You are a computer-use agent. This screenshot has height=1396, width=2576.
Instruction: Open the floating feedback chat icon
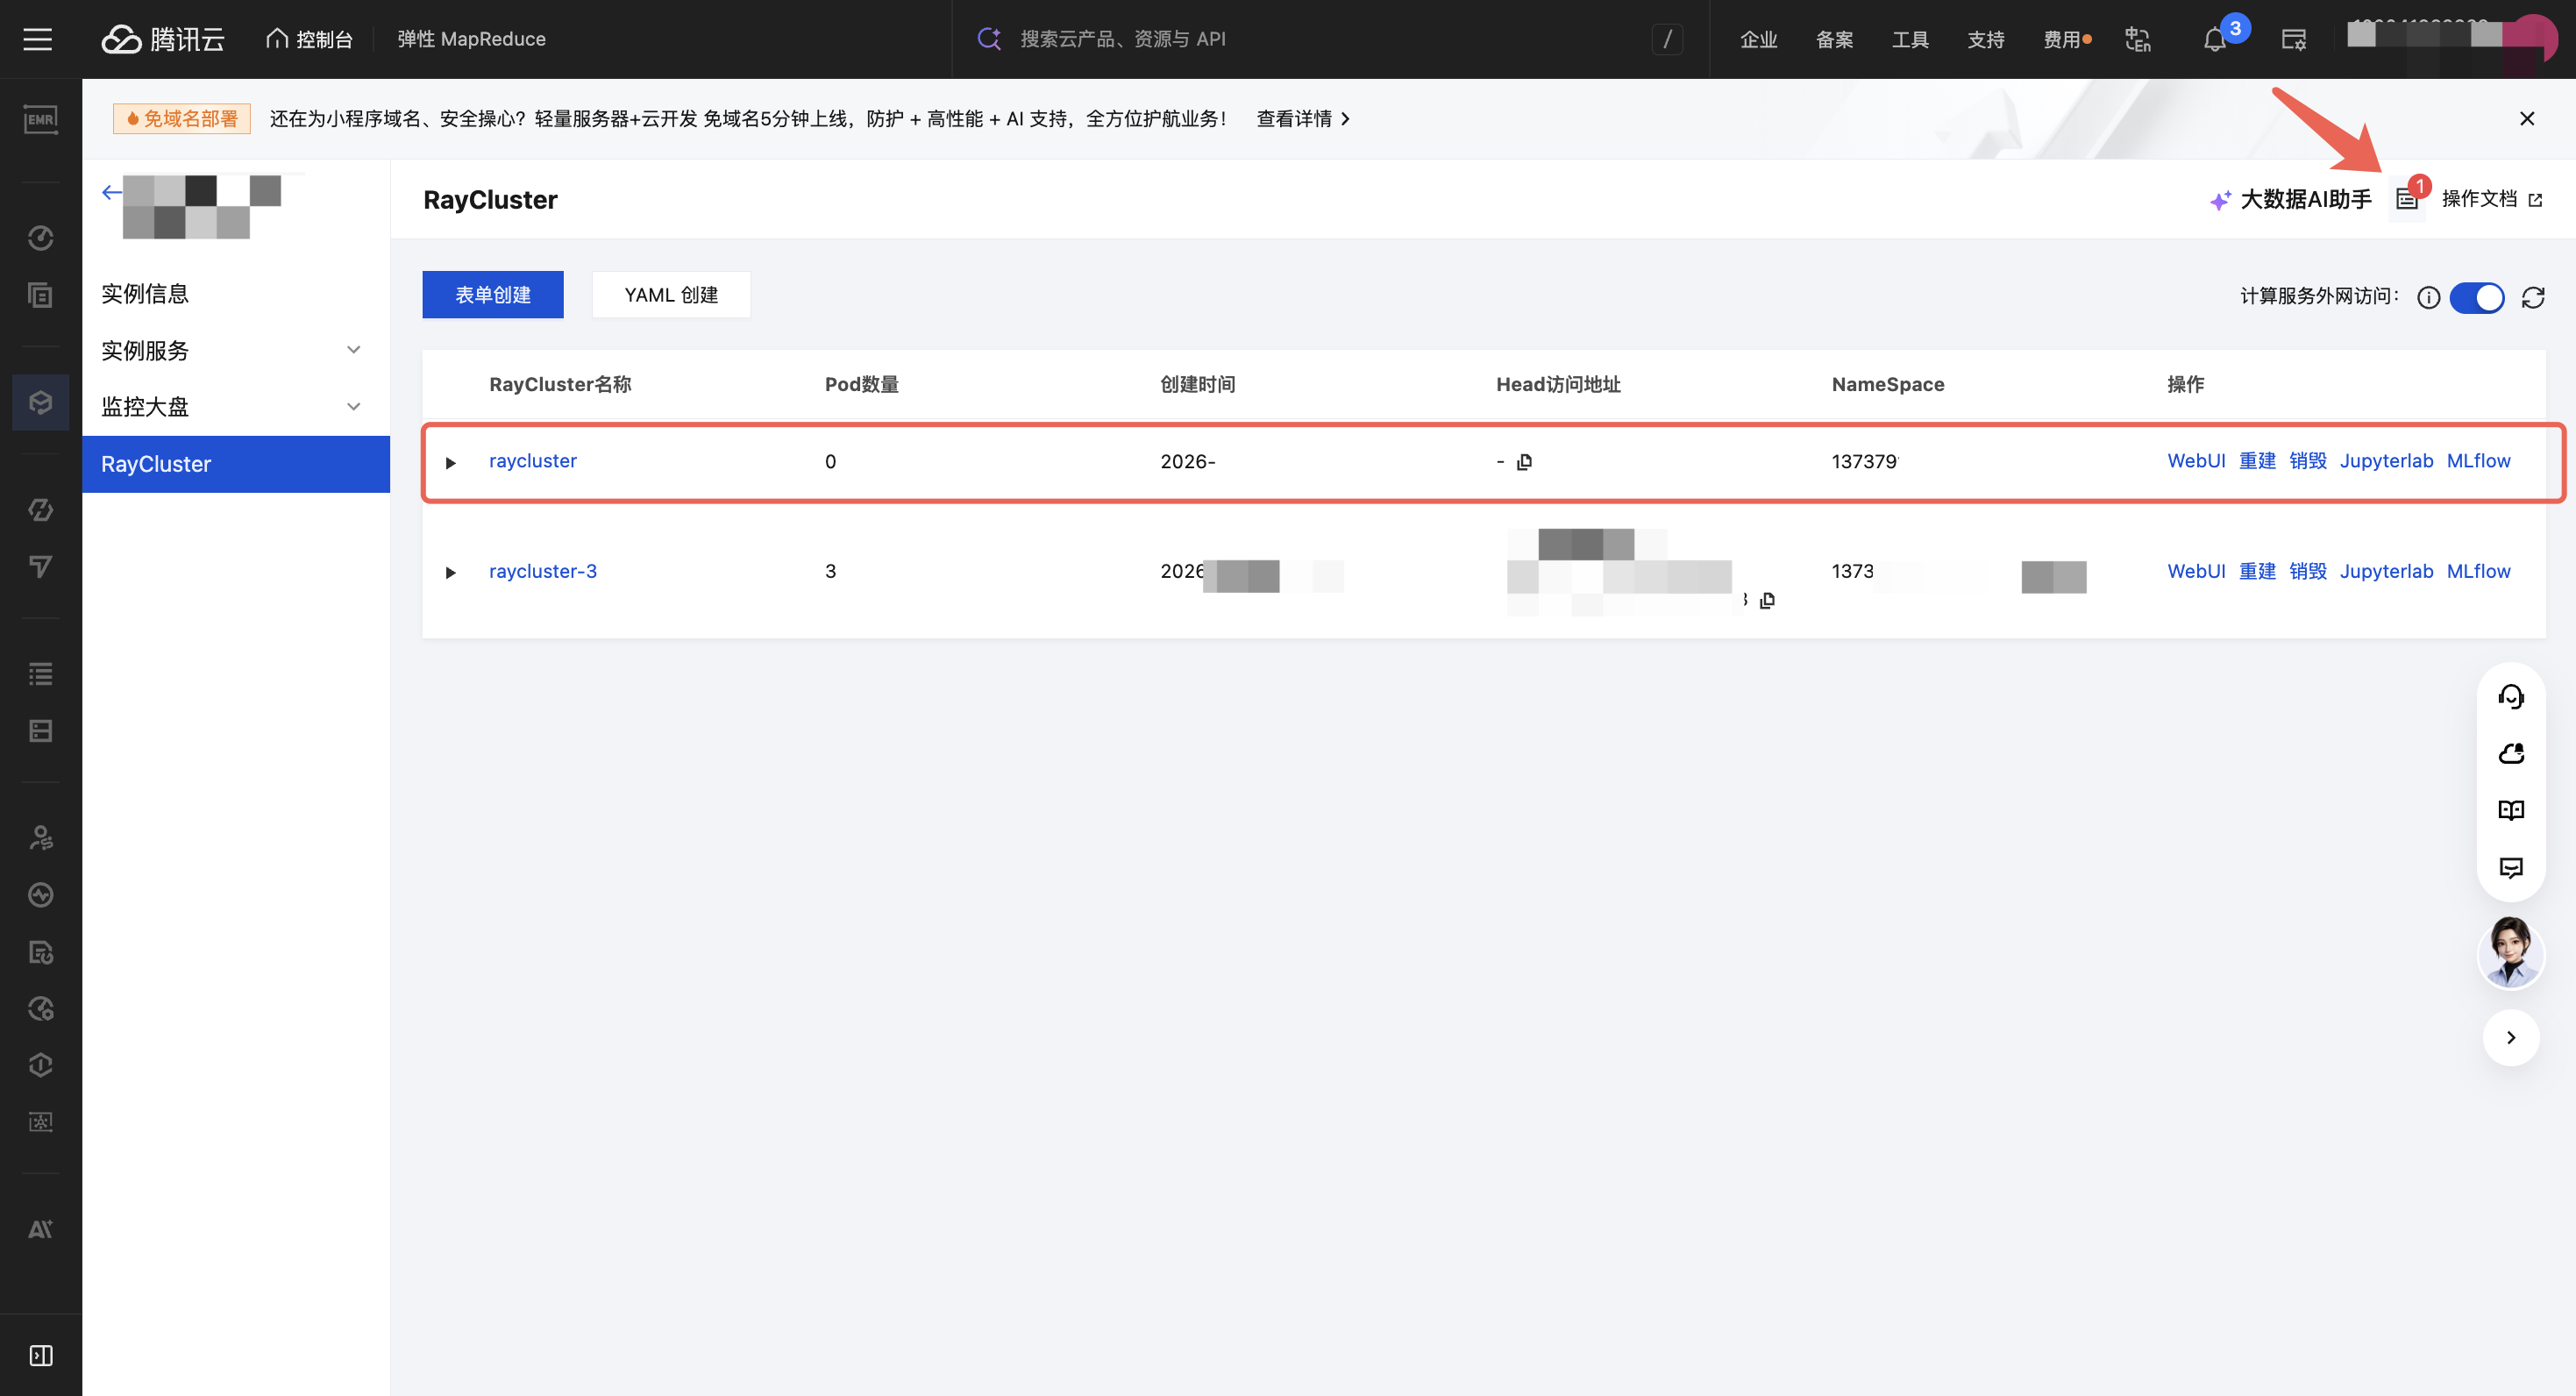click(x=2511, y=867)
